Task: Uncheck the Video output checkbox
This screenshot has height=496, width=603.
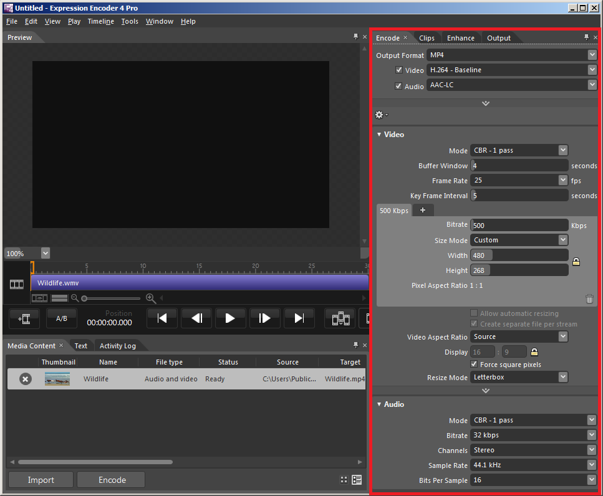Action: [398, 70]
